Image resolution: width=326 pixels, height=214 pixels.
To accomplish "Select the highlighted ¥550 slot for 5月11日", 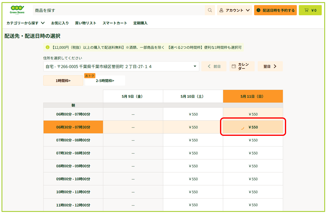I will [253, 127].
